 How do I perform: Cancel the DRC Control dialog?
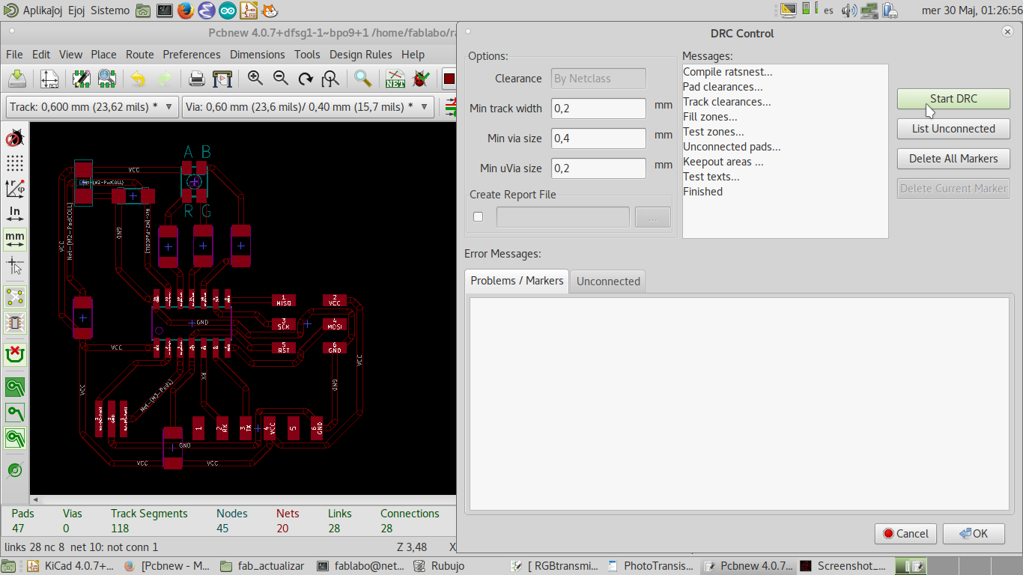click(905, 534)
